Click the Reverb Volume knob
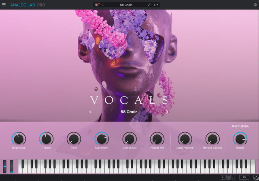Screen dimensions: 259x181 [x=212, y=139]
